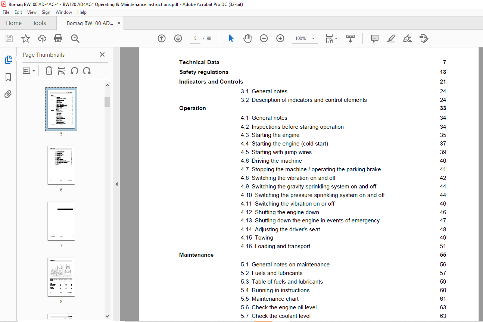Add a comment with speech bubble icon
The image size is (483, 322).
click(375, 38)
